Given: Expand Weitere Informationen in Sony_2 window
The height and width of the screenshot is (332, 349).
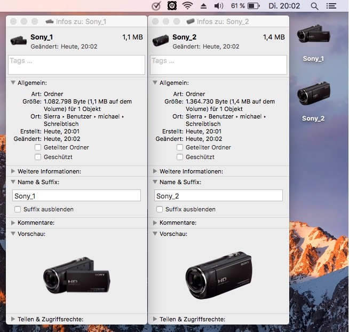Looking at the screenshot, I should pyautogui.click(x=155, y=171).
